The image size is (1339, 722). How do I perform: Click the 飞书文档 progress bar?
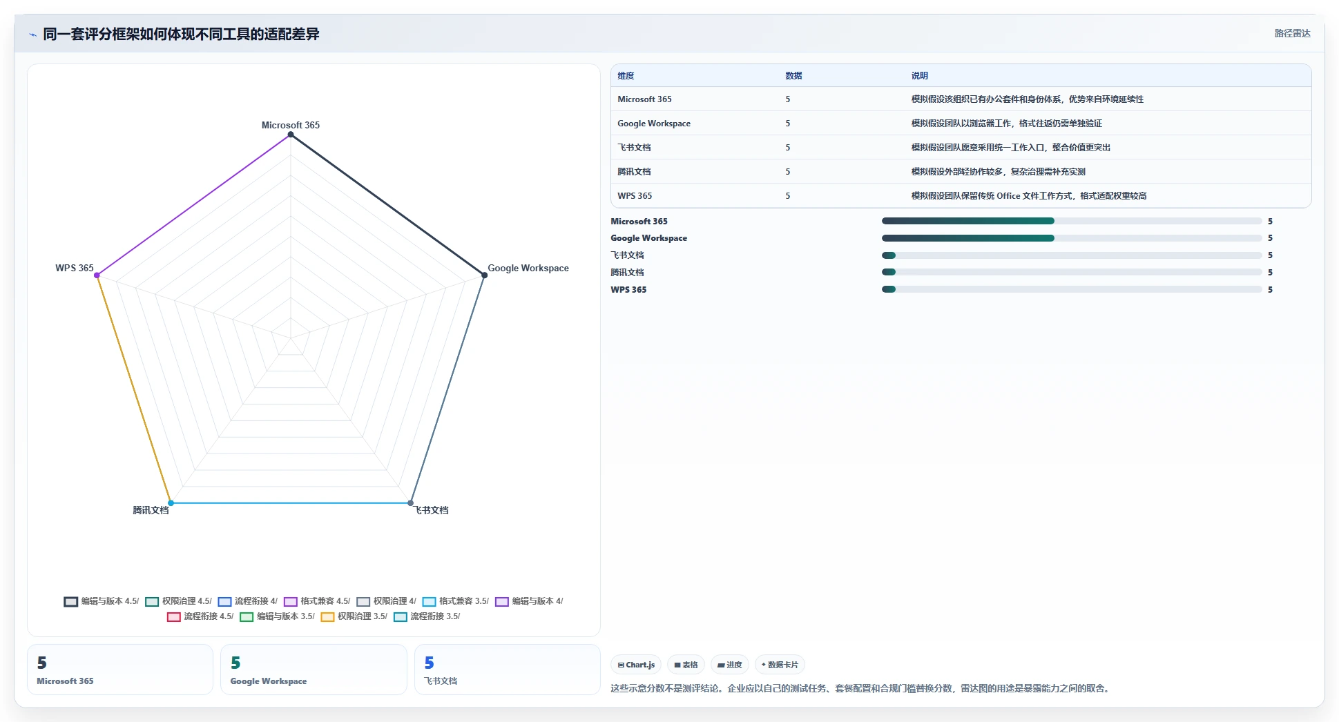1072,255
